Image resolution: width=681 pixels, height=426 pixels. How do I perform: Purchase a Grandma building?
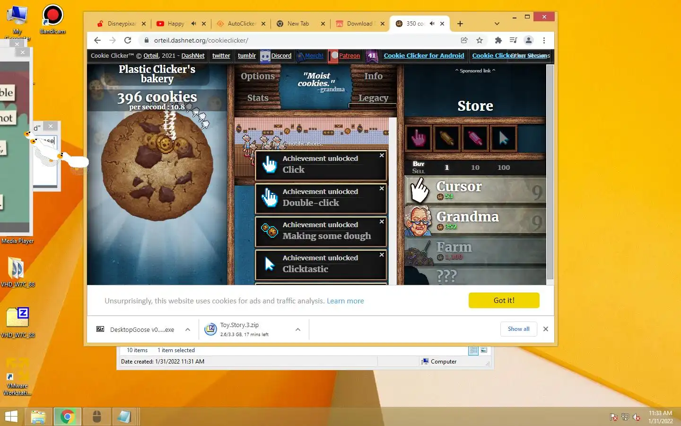point(475,221)
